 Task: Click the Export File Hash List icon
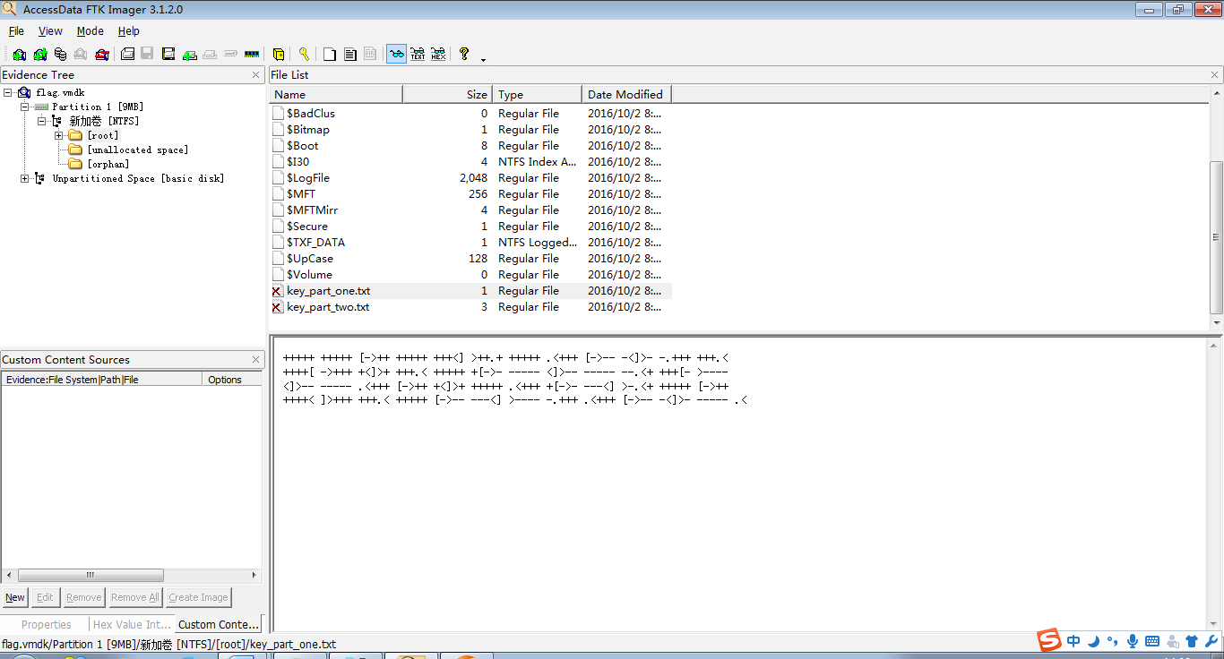click(350, 54)
